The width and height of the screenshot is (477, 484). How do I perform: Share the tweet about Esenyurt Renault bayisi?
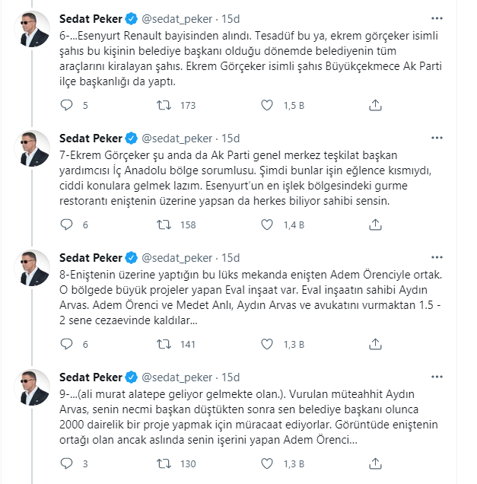[x=375, y=105]
